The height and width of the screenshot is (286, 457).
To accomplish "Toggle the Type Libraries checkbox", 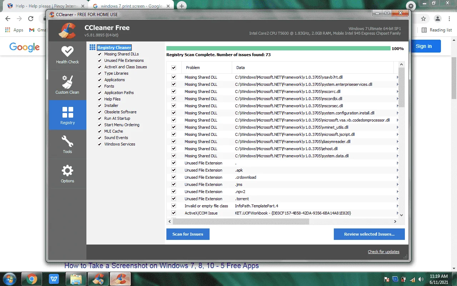I will coord(100,74).
